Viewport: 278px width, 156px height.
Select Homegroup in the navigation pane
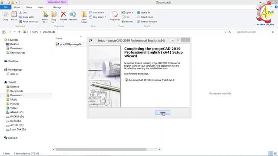pos(15,69)
